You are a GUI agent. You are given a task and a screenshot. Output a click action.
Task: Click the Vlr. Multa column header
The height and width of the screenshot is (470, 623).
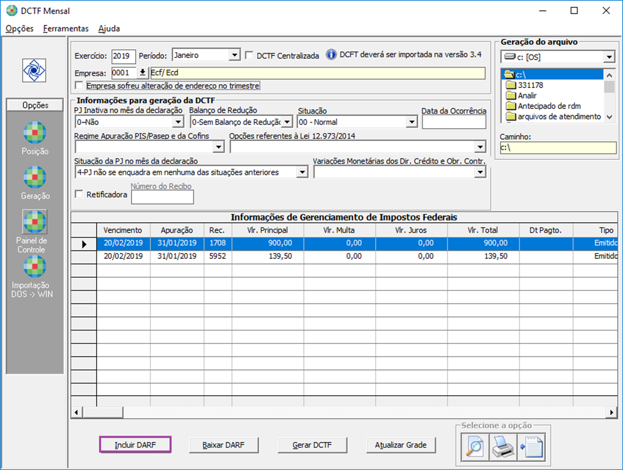pos(340,230)
